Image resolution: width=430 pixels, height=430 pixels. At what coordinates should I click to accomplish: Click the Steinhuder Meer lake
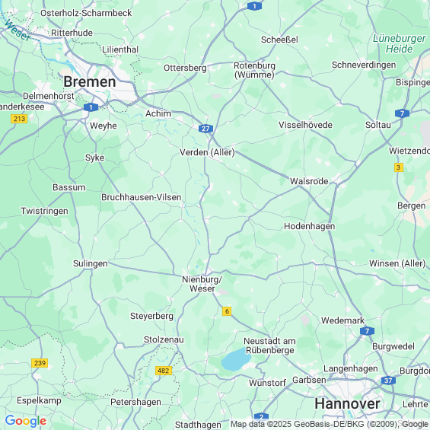(236, 359)
